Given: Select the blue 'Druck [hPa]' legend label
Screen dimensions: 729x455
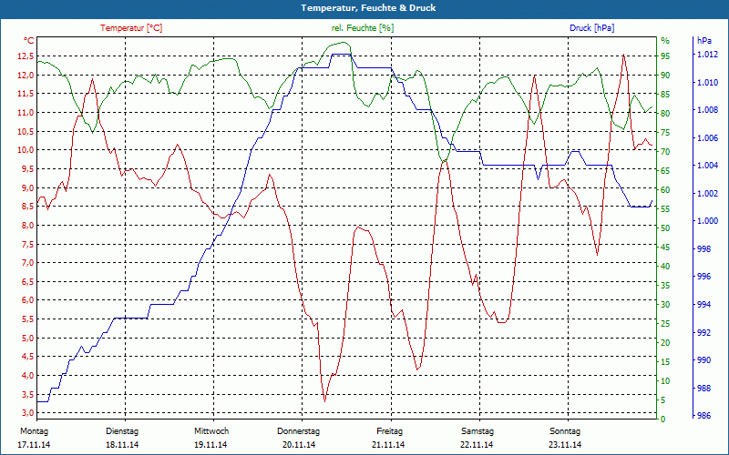Looking at the screenshot, I should 591,28.
